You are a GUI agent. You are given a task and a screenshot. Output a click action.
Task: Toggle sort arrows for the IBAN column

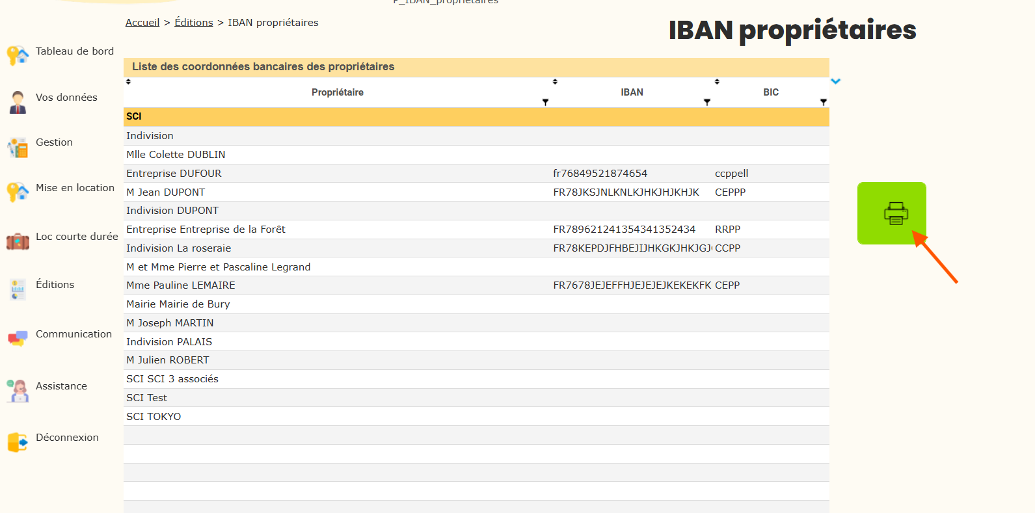tap(555, 82)
